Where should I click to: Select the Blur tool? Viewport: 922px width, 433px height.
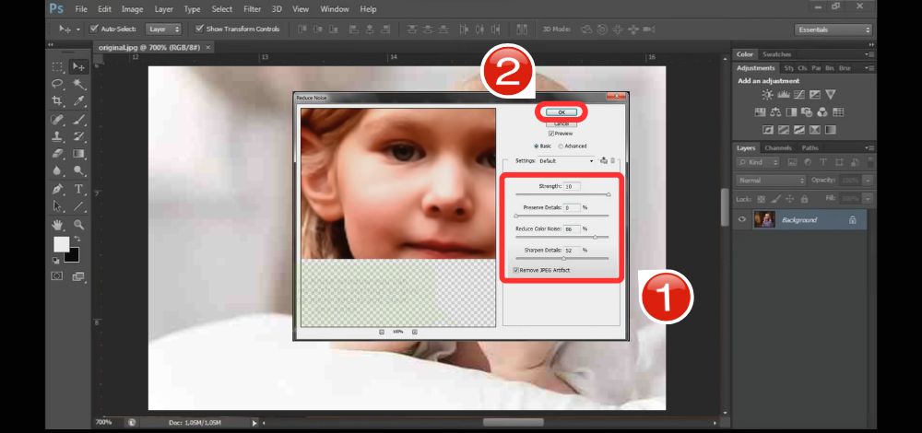pyautogui.click(x=57, y=171)
